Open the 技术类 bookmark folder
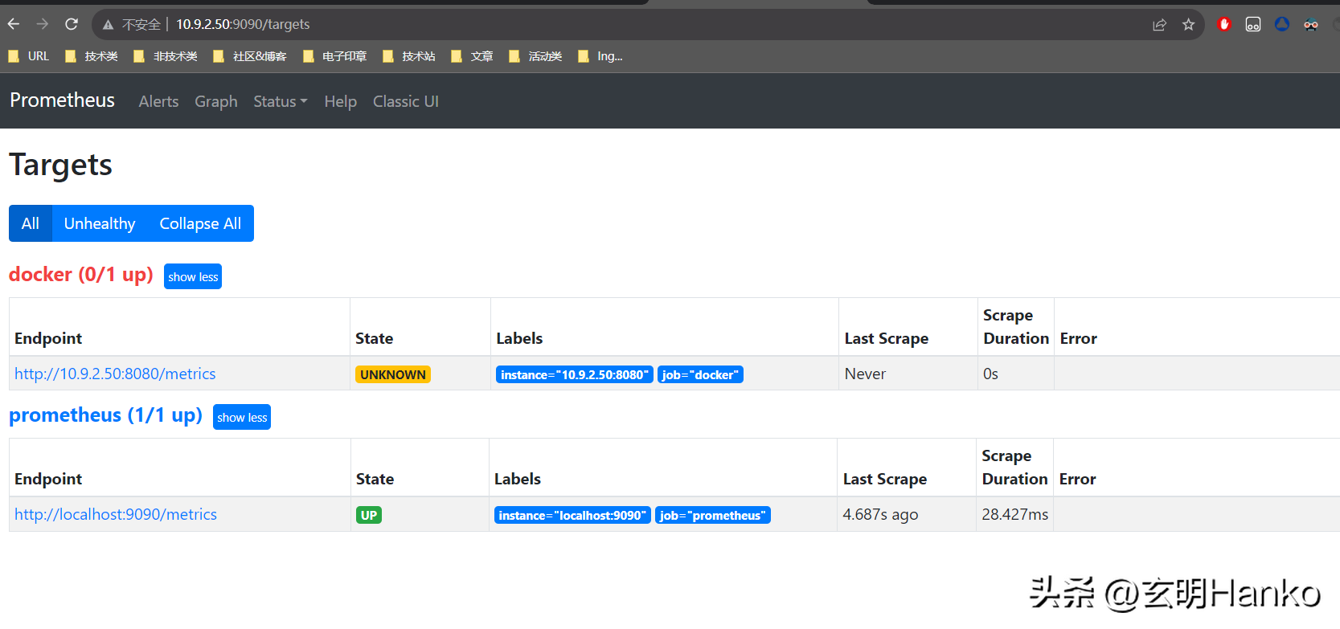 click(92, 56)
